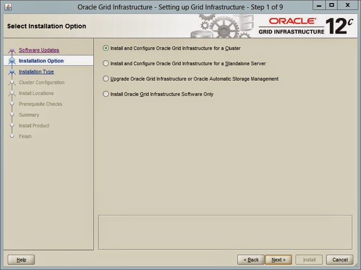This screenshot has height=270, width=361.
Task: Click the Summary step label
Action: tap(29, 115)
